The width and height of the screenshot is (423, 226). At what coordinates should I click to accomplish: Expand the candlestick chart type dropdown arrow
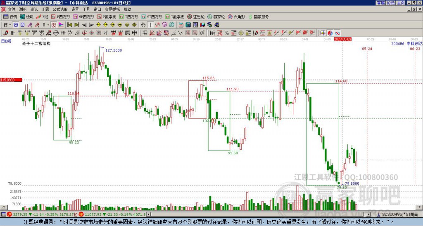tap(48, 25)
